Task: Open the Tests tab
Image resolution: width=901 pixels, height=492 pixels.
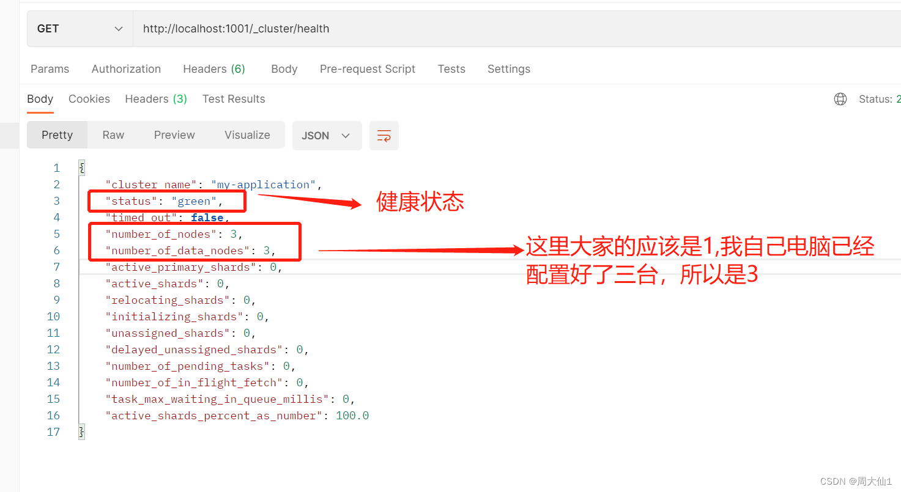Action: click(451, 69)
